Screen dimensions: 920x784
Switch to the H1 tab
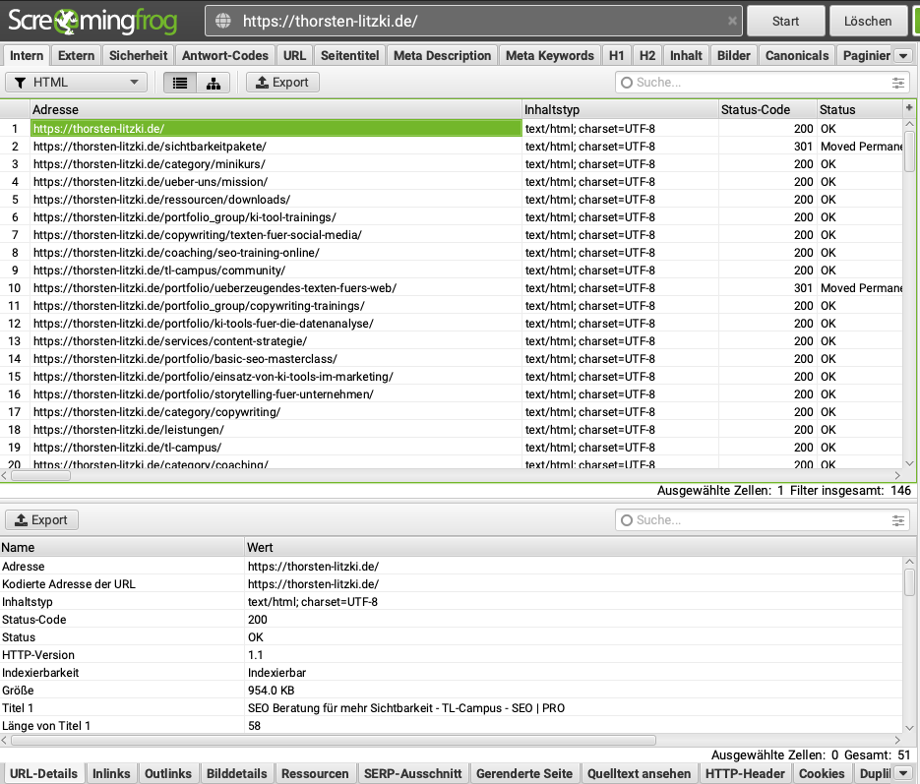[617, 56]
